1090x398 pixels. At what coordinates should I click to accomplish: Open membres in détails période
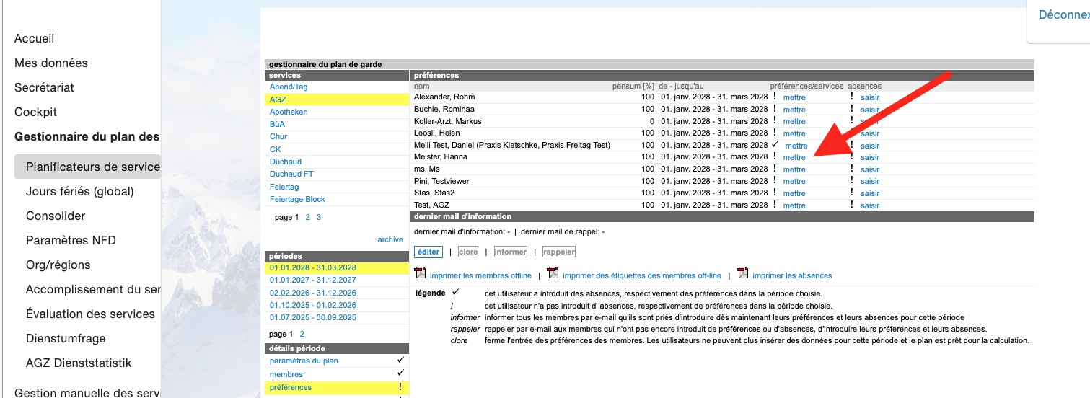point(286,374)
